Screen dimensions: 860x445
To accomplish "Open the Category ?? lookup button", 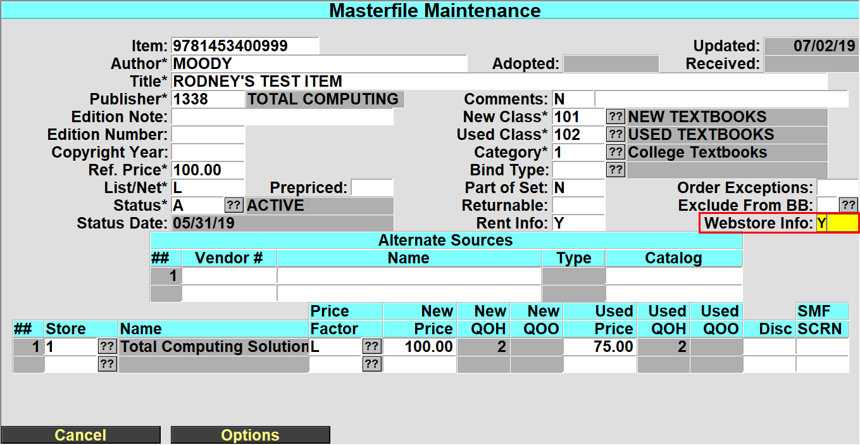I will click(x=616, y=153).
